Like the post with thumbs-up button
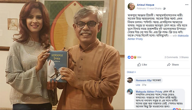Viewport: 192px width, 110px height. tap(142, 65)
